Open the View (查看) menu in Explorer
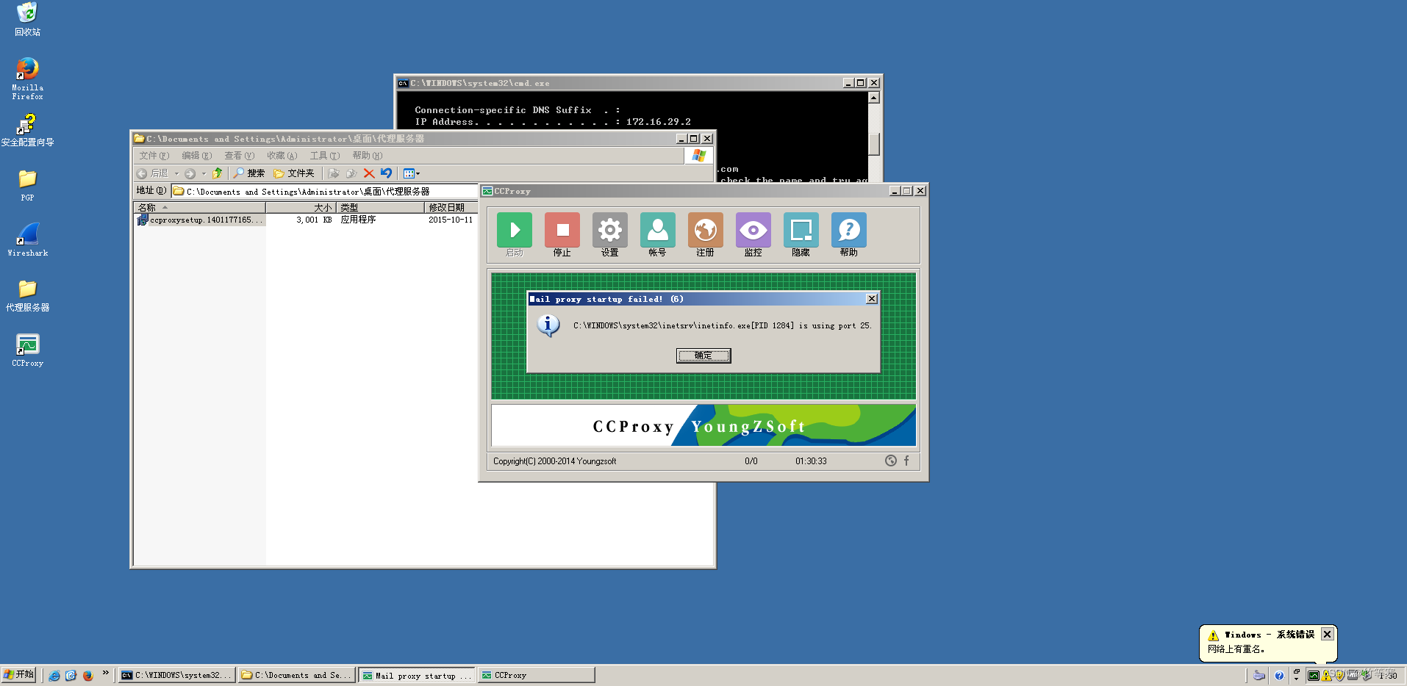The image size is (1407, 686). pos(240,156)
